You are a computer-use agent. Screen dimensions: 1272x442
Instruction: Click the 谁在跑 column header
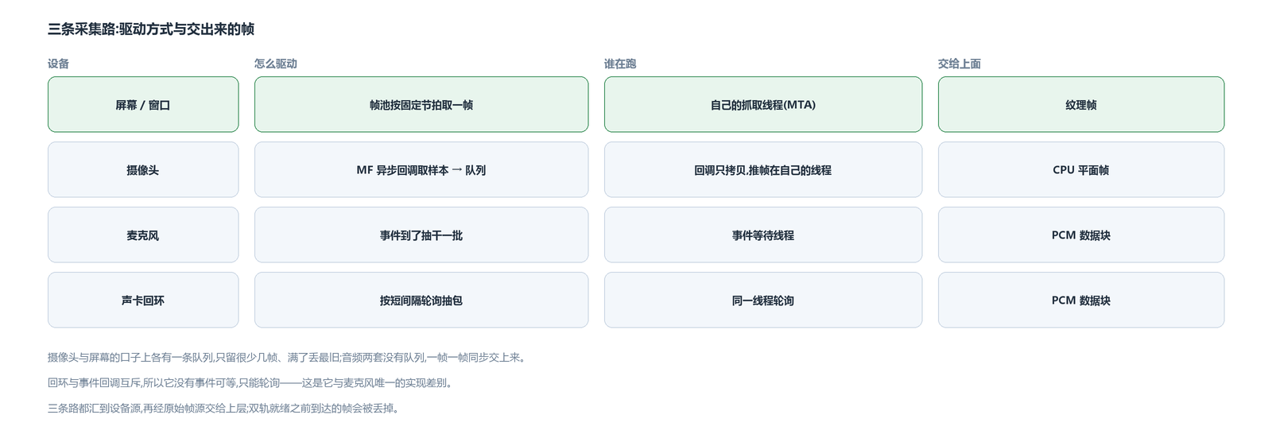(620, 64)
